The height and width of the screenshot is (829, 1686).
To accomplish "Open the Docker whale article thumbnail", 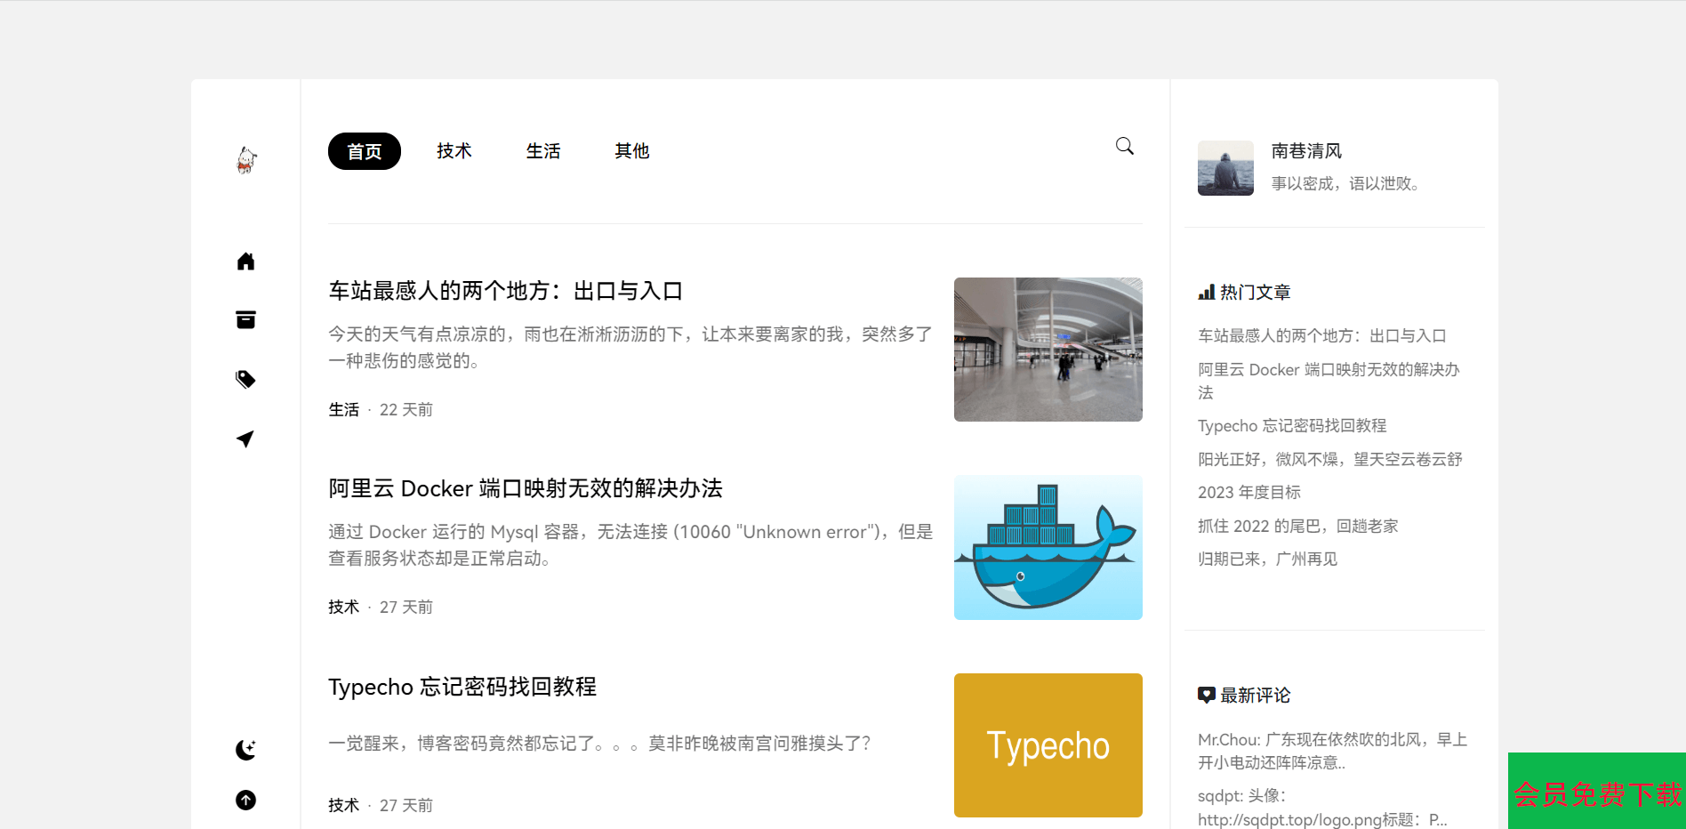I will [x=1048, y=547].
